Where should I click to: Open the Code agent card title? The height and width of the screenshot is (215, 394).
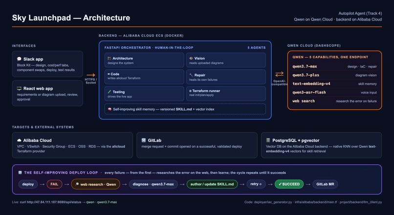point(115,74)
